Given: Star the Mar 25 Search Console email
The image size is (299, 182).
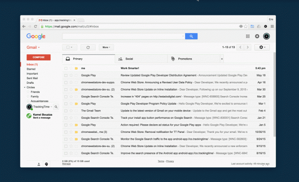Looking at the screenshot, I should click(x=71, y=96).
